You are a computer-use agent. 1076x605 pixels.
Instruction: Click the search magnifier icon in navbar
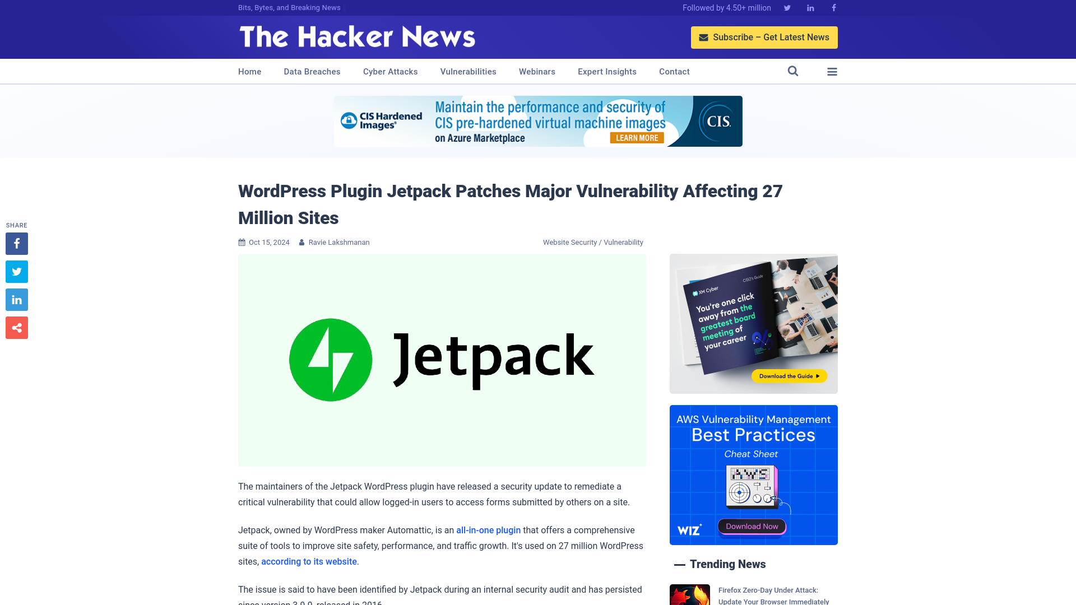793,71
